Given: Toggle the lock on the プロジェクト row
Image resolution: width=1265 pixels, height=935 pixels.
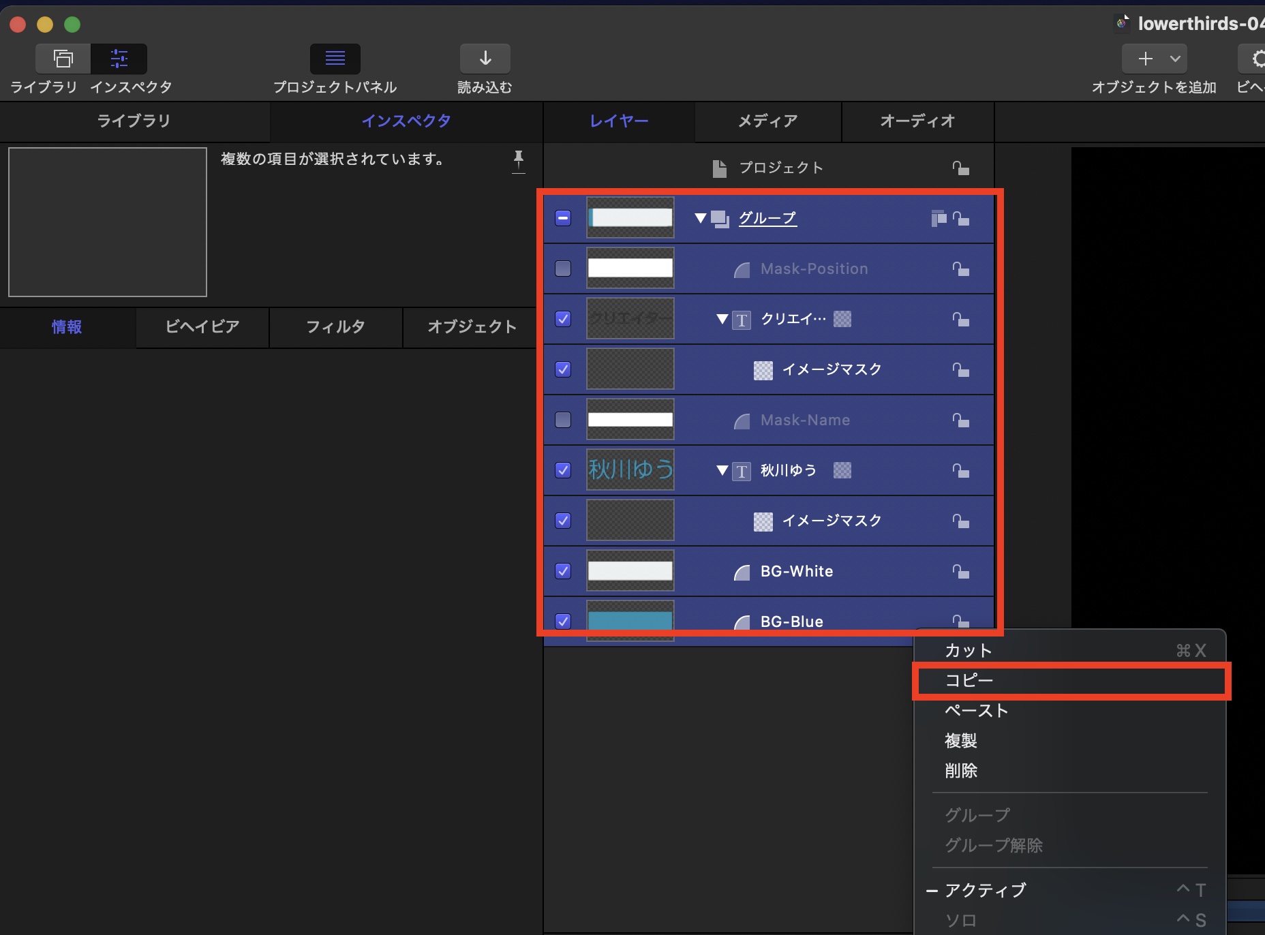Looking at the screenshot, I should (961, 168).
